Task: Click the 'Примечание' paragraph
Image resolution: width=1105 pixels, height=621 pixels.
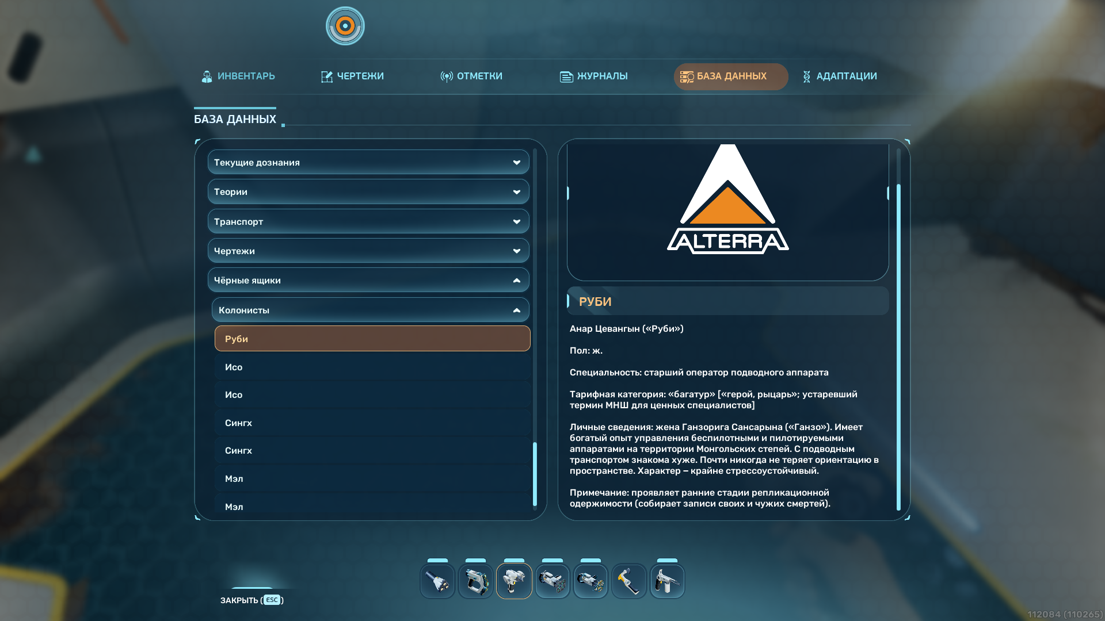Action: (700, 498)
